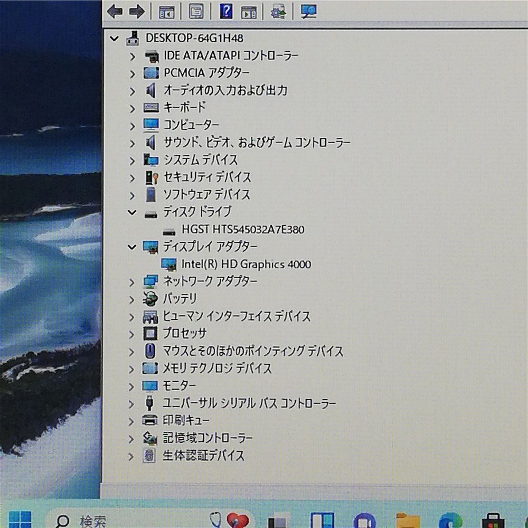Click the Back arrow toolbar icon

(115, 12)
